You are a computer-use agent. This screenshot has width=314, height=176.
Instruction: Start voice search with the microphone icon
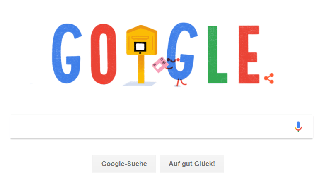[298, 127]
